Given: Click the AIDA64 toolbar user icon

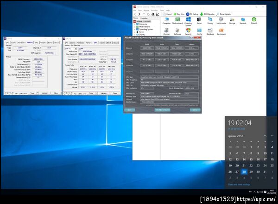Looking at the screenshot, I should click(x=152, y=14).
